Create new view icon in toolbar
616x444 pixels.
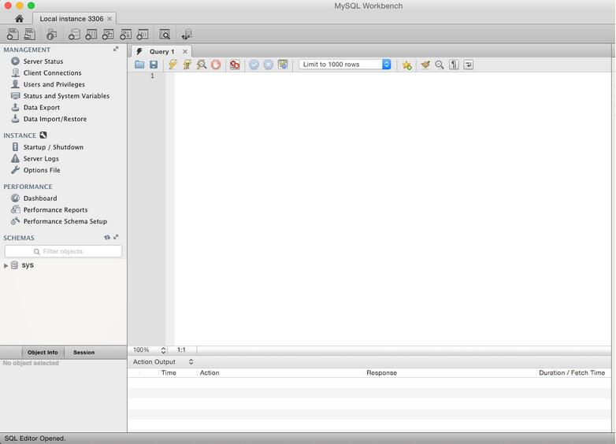pyautogui.click(x=108, y=35)
